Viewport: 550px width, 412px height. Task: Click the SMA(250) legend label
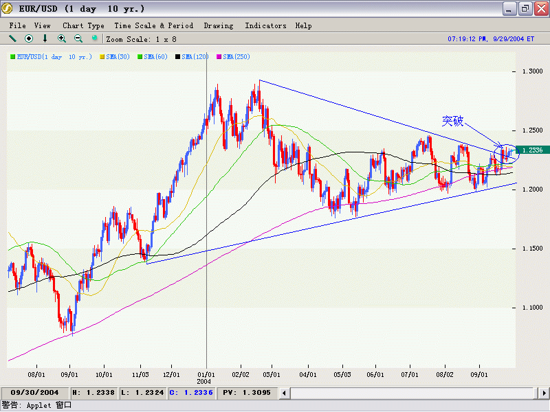click(x=236, y=57)
